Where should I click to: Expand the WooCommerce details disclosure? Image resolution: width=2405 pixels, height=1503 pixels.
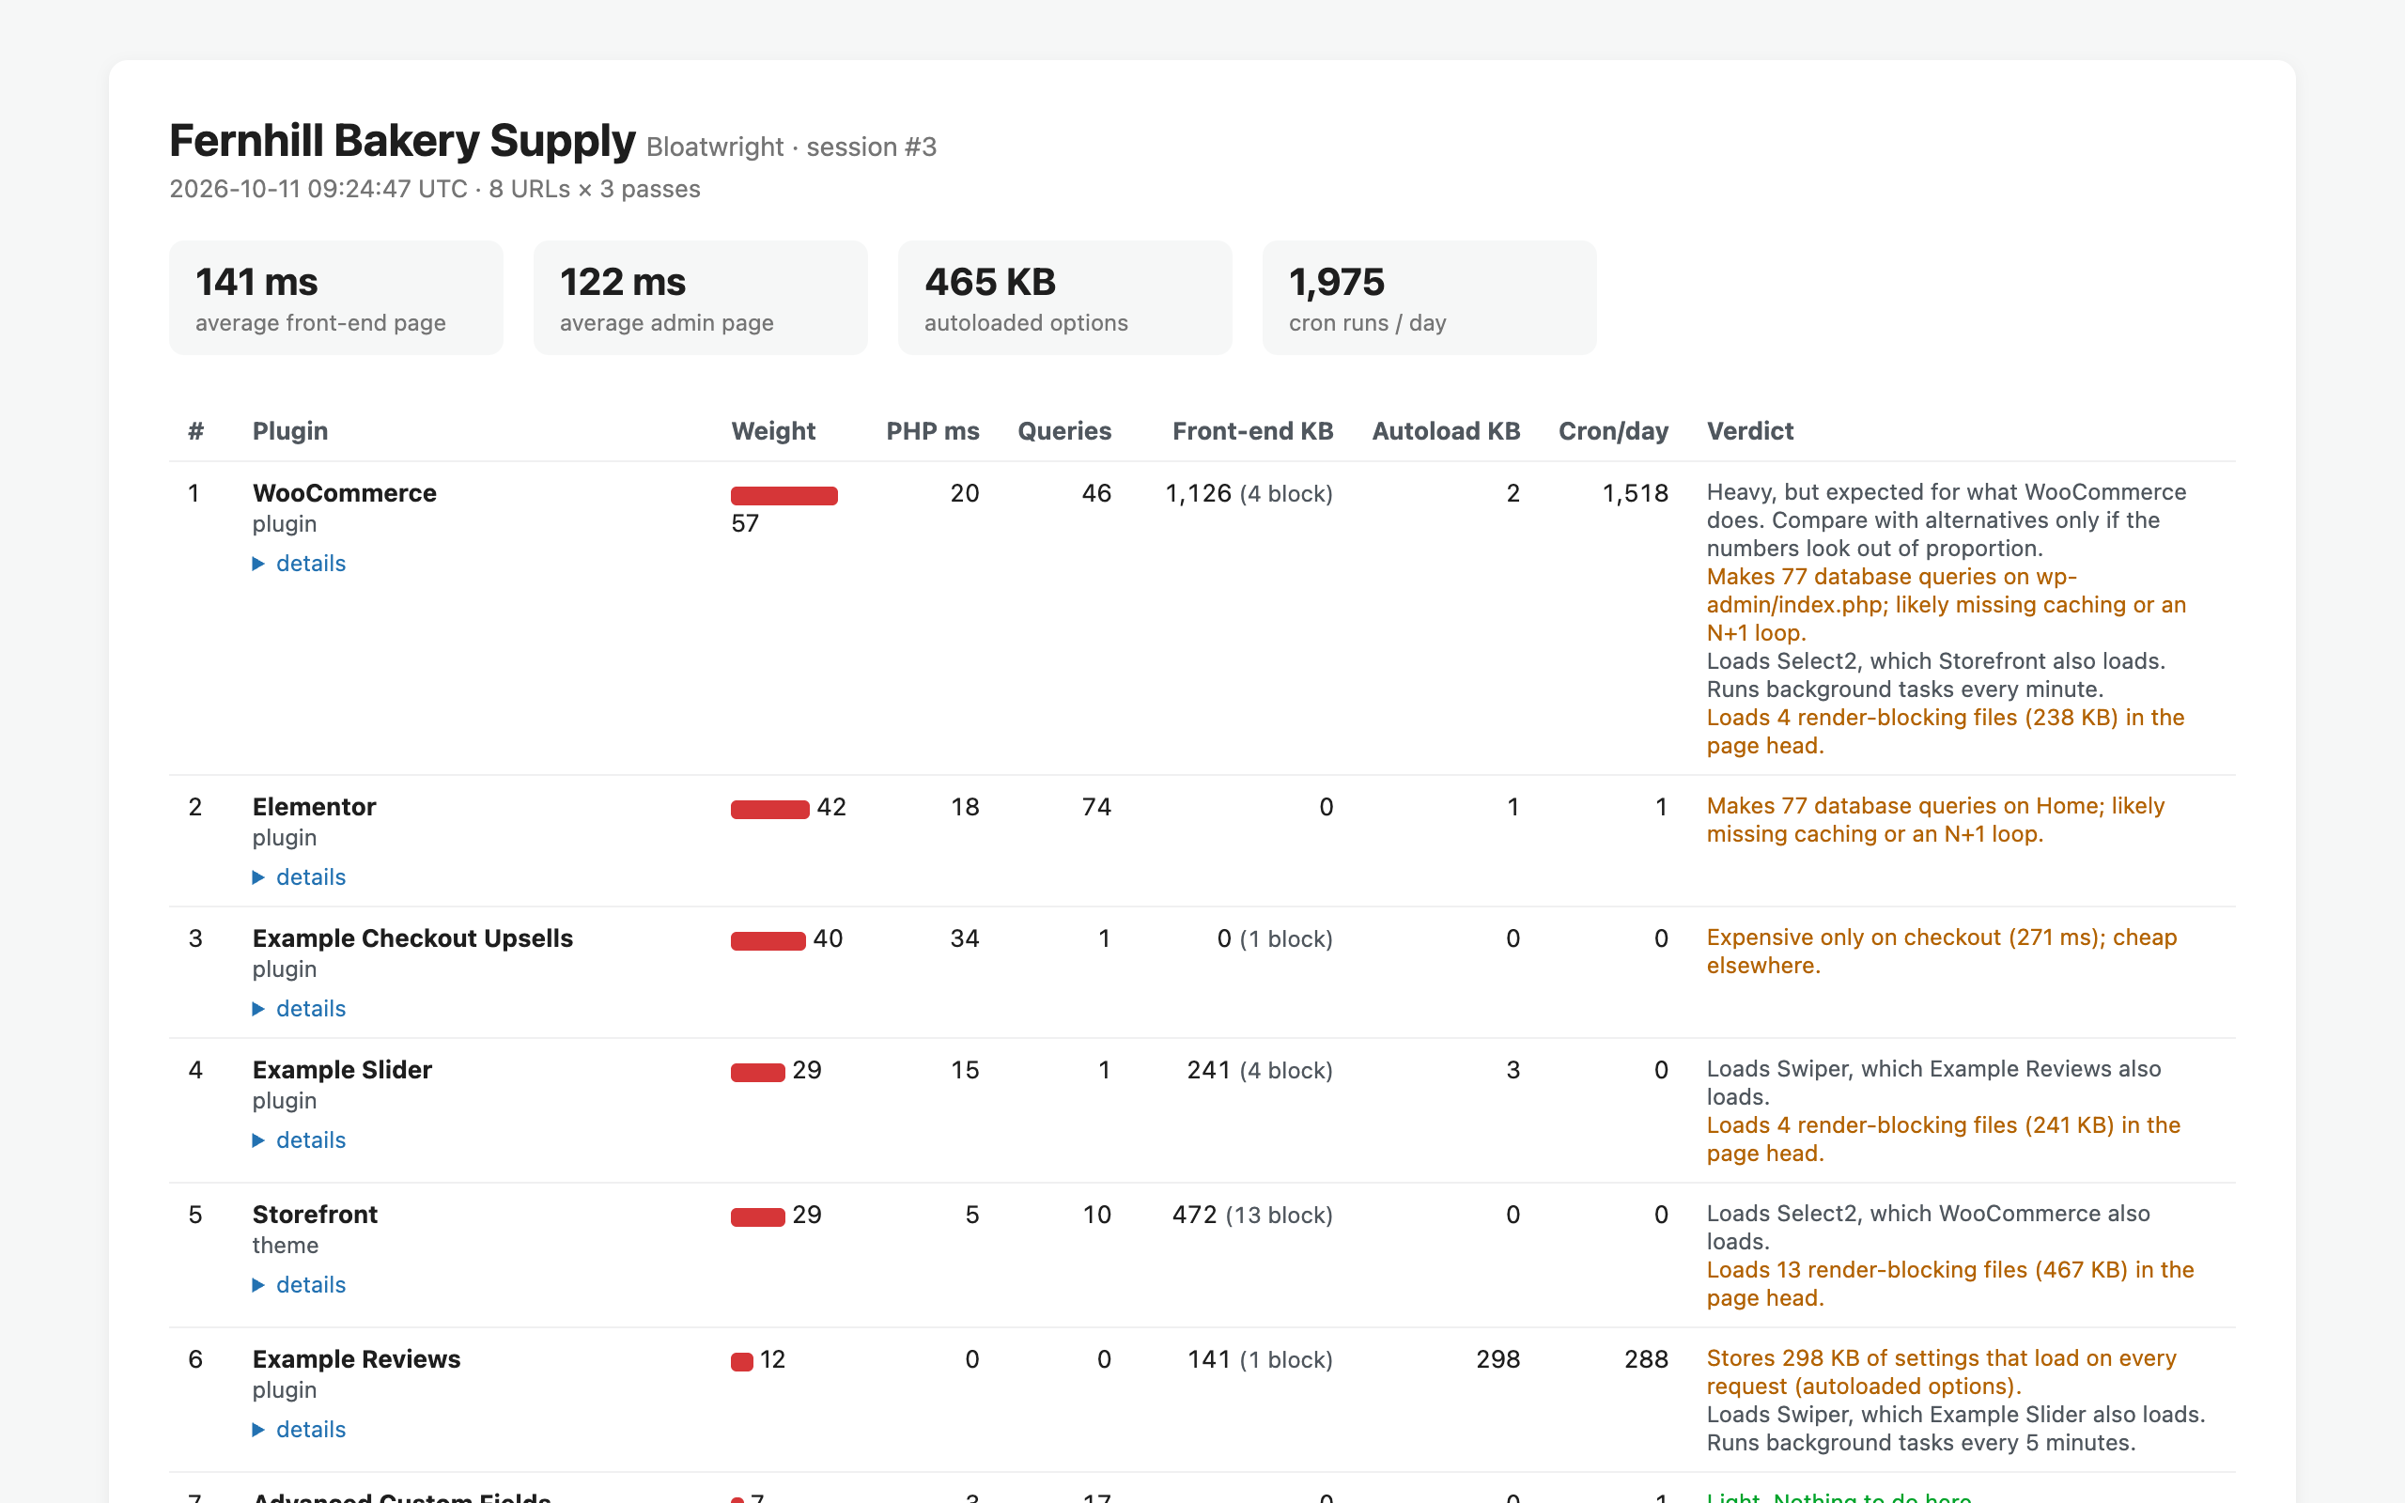(299, 564)
